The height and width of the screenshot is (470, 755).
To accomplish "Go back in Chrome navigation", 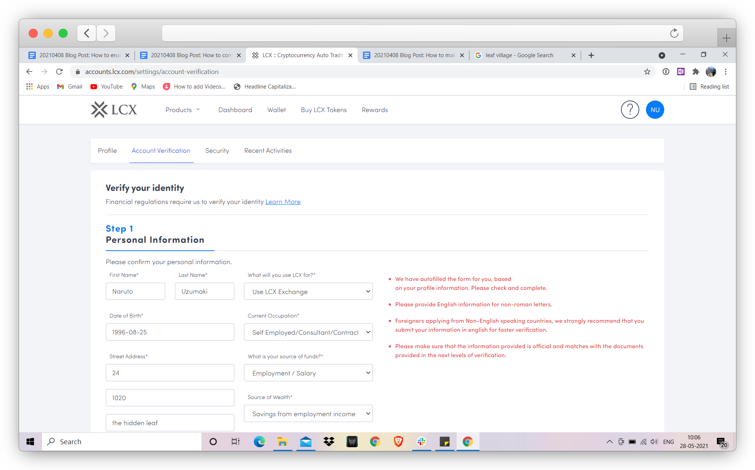I will click(29, 72).
